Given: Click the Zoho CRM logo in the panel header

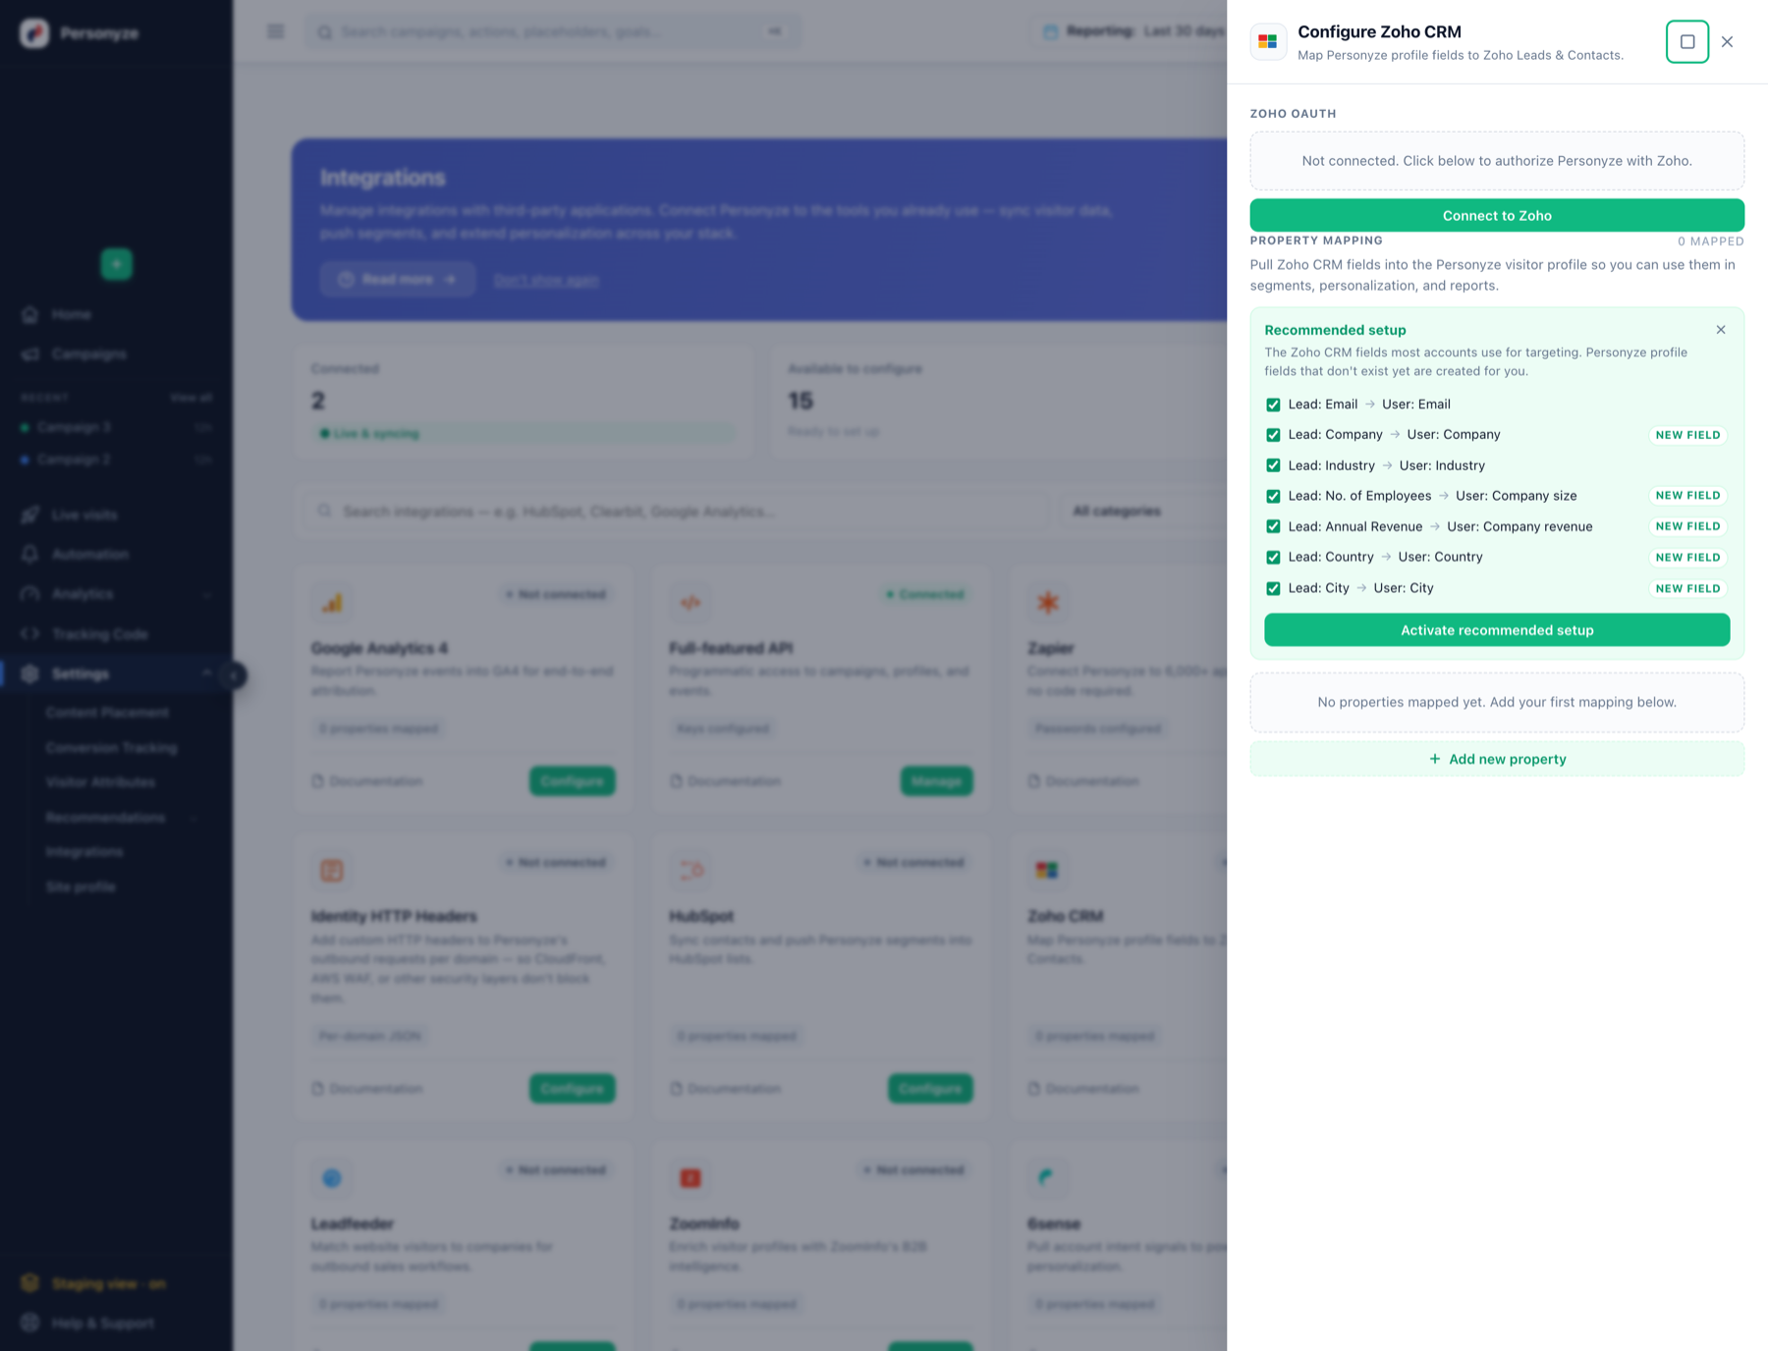Looking at the screenshot, I should (1268, 42).
